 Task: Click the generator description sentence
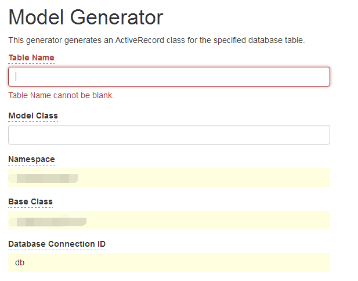pos(156,40)
